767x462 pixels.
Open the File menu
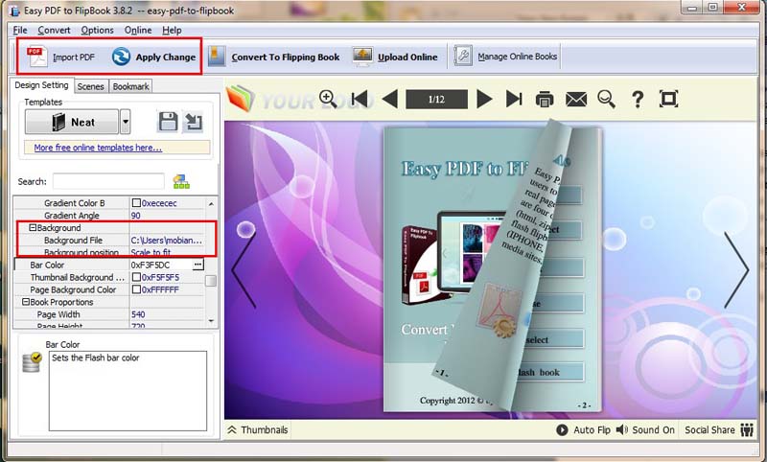(20, 30)
